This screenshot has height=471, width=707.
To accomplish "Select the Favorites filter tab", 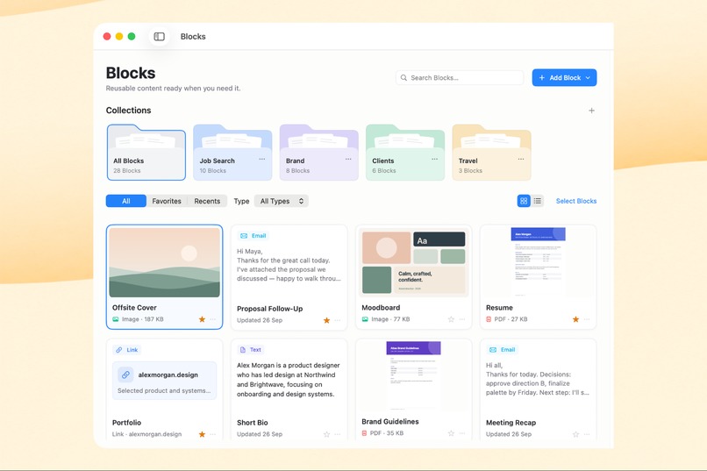I will [167, 201].
